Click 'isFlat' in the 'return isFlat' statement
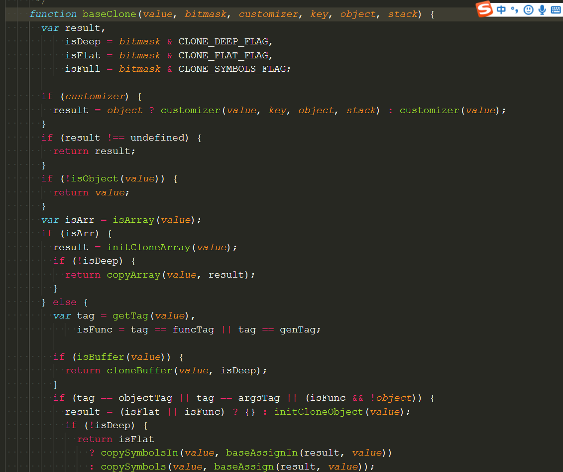The image size is (563, 472). pyautogui.click(x=136, y=439)
